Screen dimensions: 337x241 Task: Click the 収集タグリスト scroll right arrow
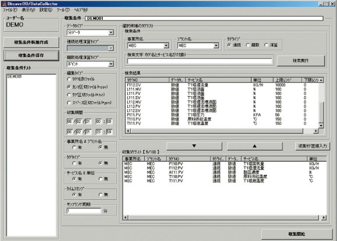click(x=324, y=218)
